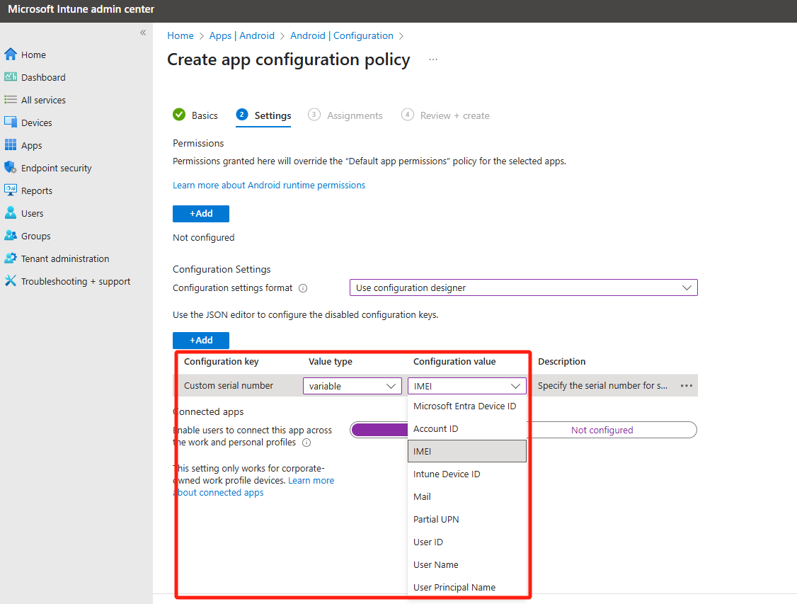Image resolution: width=797 pixels, height=604 pixels.
Task: Click the Users person icon
Action: [x=10, y=213]
